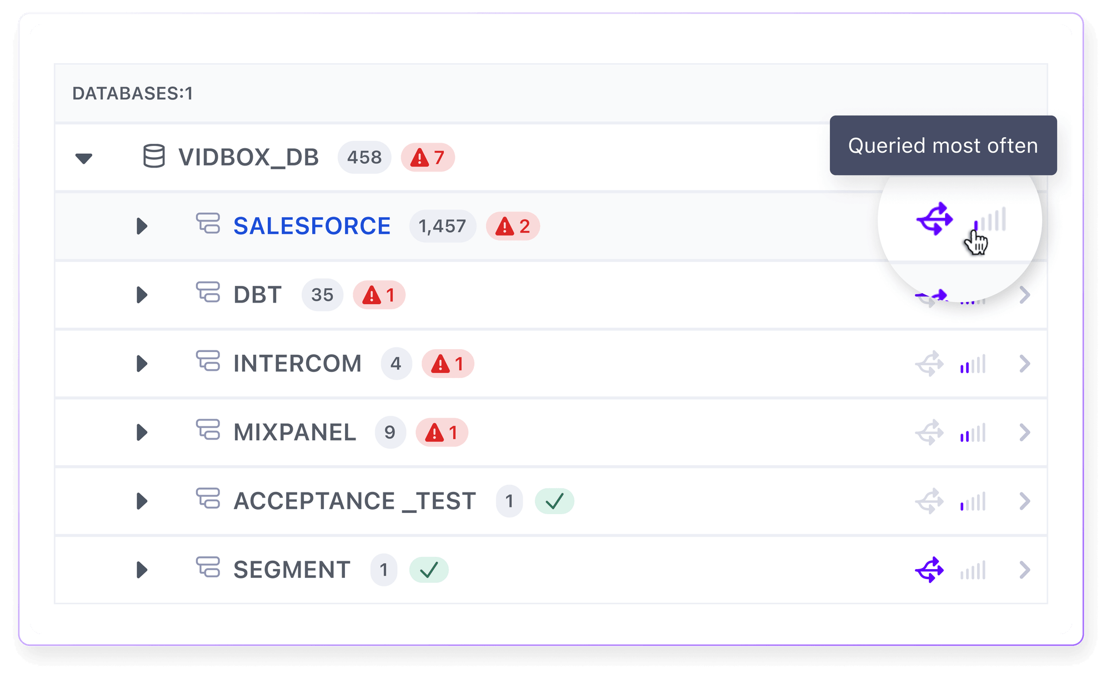Click the green checkmark on ACCEPTANCE _TEST
The height and width of the screenshot is (679, 1111).
point(554,501)
